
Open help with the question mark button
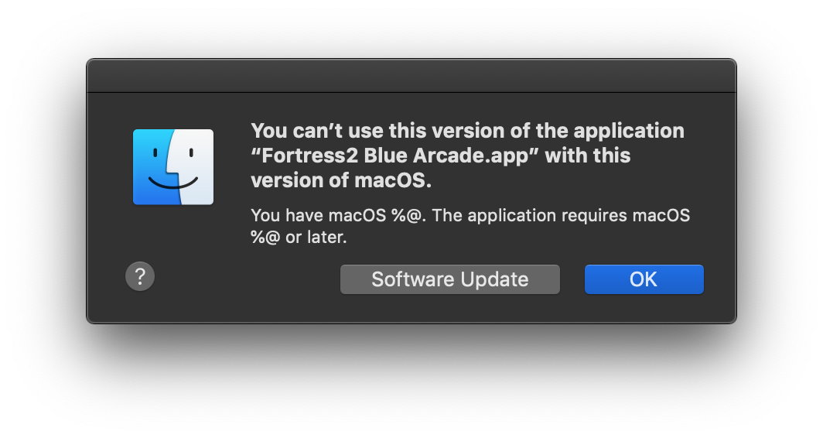click(140, 276)
